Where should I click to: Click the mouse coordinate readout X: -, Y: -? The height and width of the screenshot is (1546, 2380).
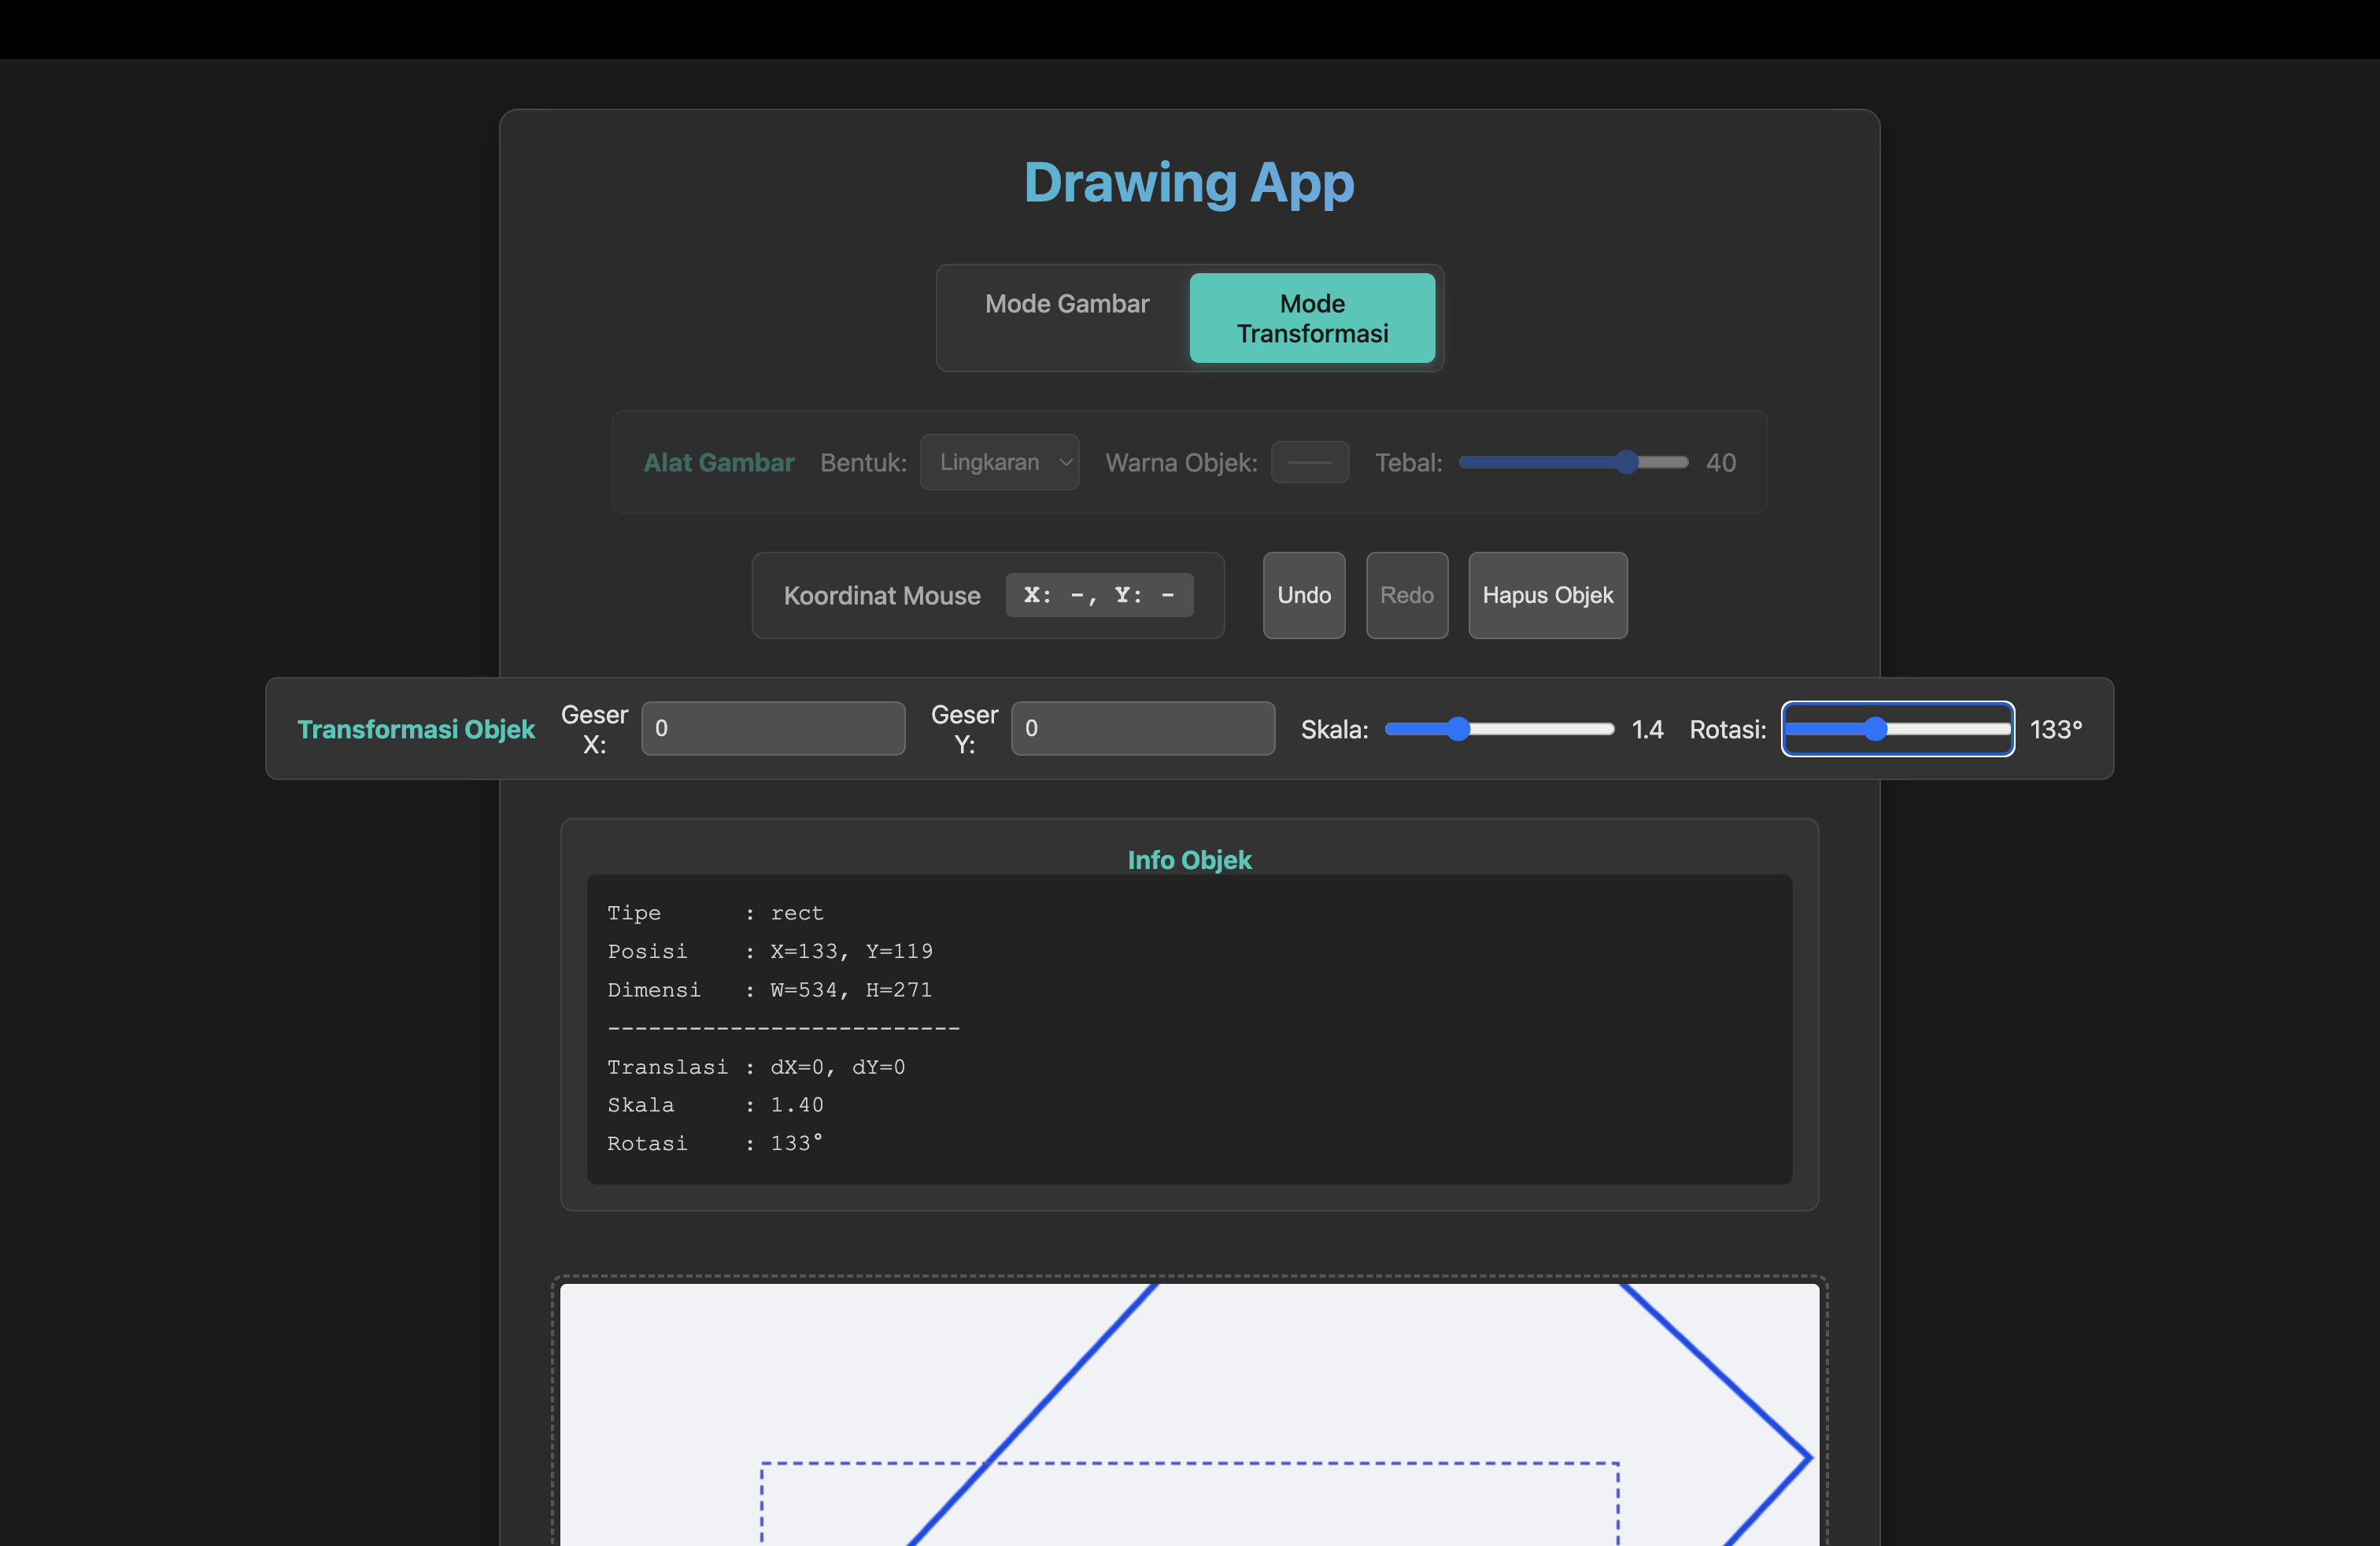click(1099, 595)
